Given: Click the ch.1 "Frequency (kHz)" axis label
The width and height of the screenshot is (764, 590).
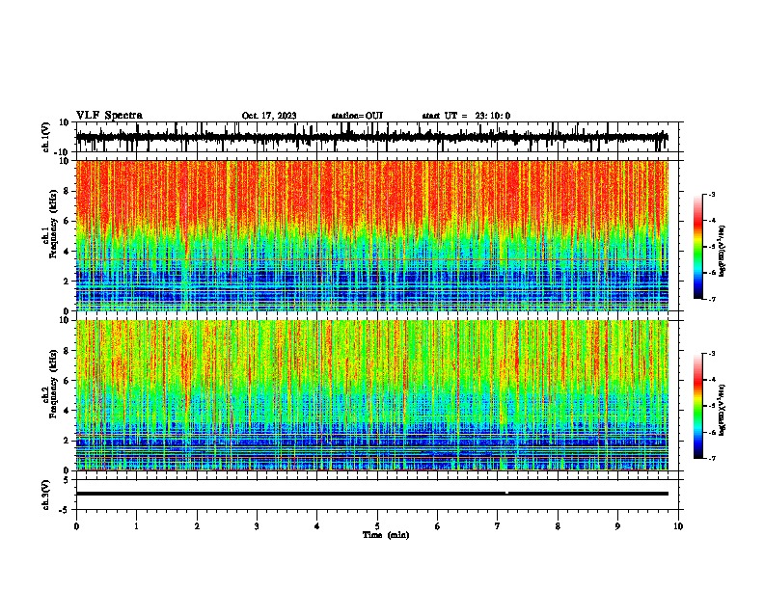Looking at the screenshot, I should 53,224.
